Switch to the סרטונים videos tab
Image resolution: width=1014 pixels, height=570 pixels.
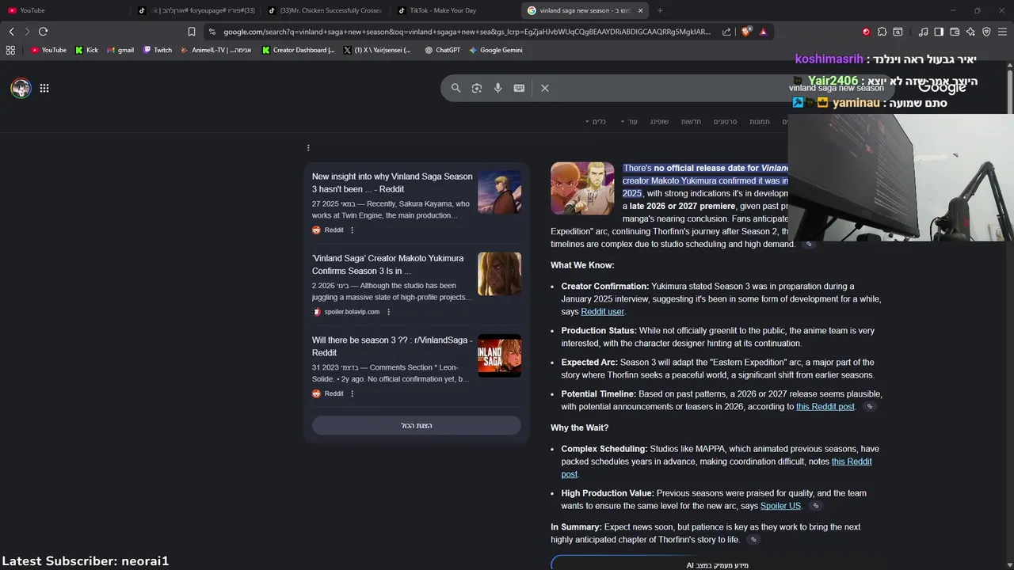[x=725, y=121]
